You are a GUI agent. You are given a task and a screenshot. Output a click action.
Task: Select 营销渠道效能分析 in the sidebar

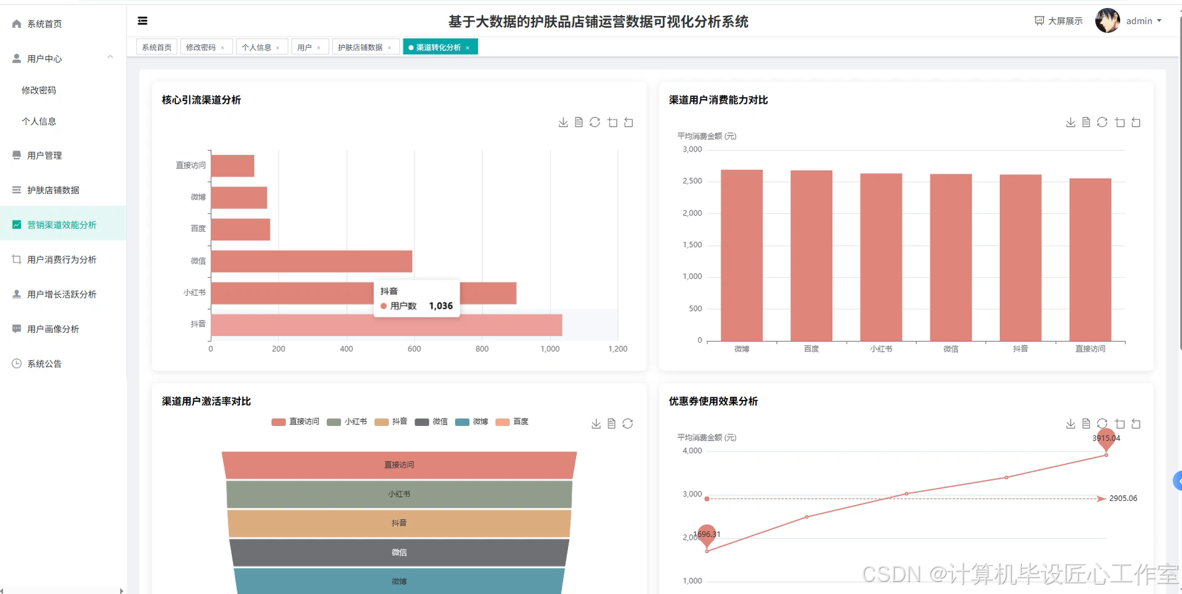63,225
